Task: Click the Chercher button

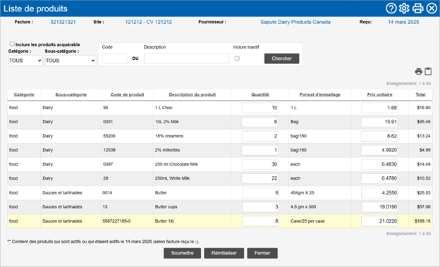Action: pos(281,58)
